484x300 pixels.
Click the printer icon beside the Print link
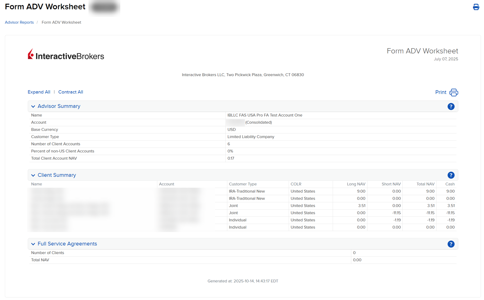point(453,92)
